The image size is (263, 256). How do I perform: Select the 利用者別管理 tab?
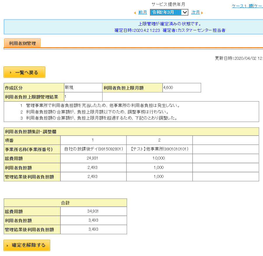[x=22, y=43]
